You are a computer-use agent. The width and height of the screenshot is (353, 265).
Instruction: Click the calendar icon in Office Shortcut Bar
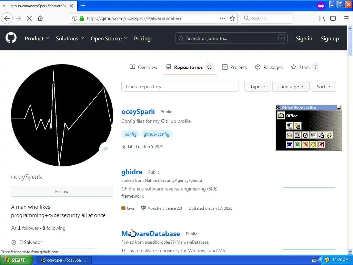click(297, 135)
